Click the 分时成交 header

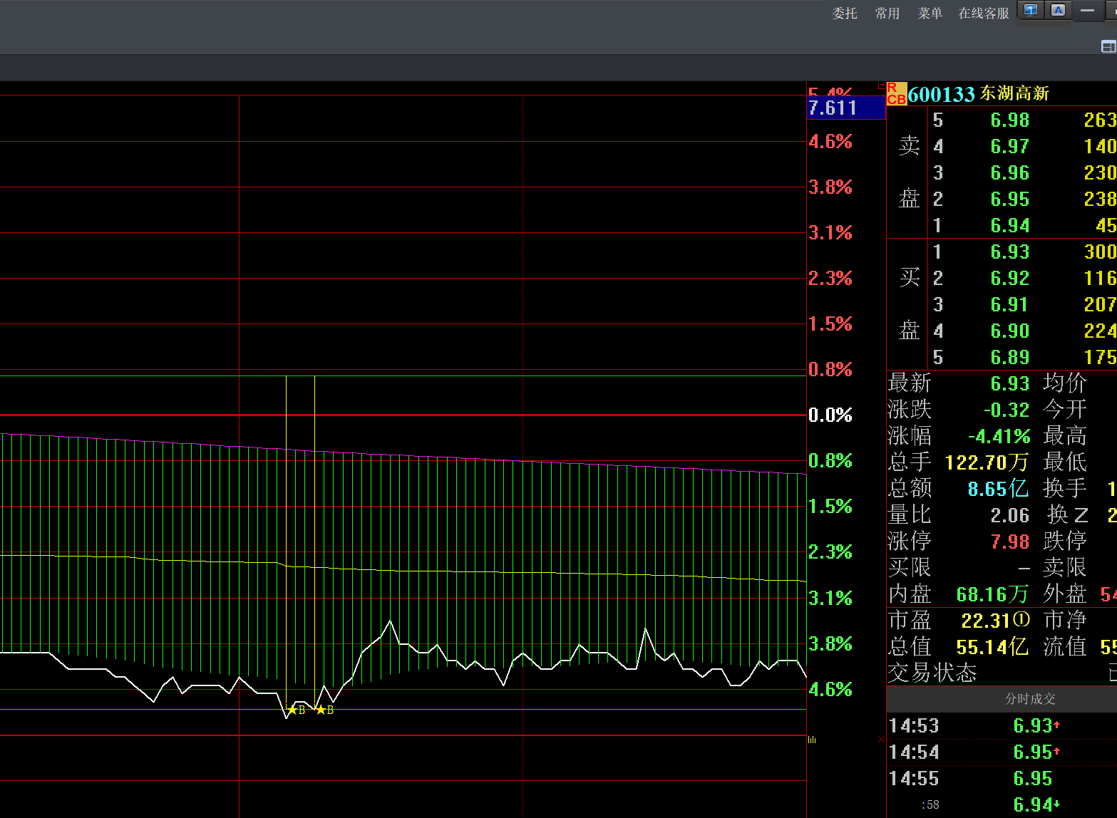(1030, 699)
